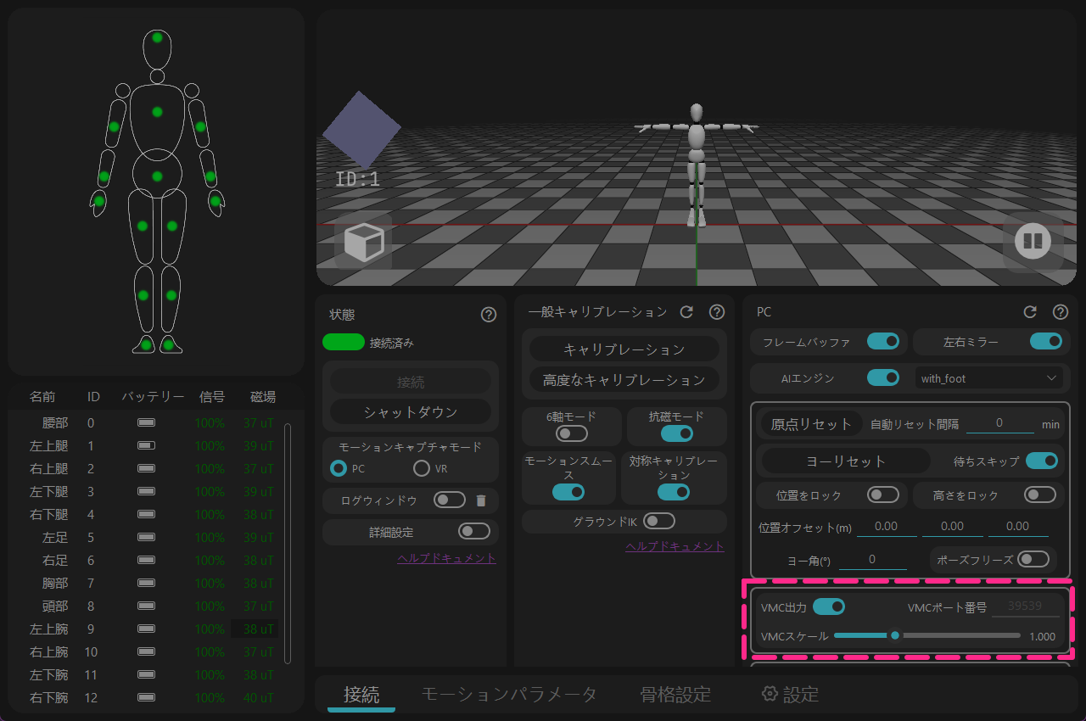This screenshot has width=1086, height=721.
Task: Clear log with the trash icon
Action: [481, 500]
